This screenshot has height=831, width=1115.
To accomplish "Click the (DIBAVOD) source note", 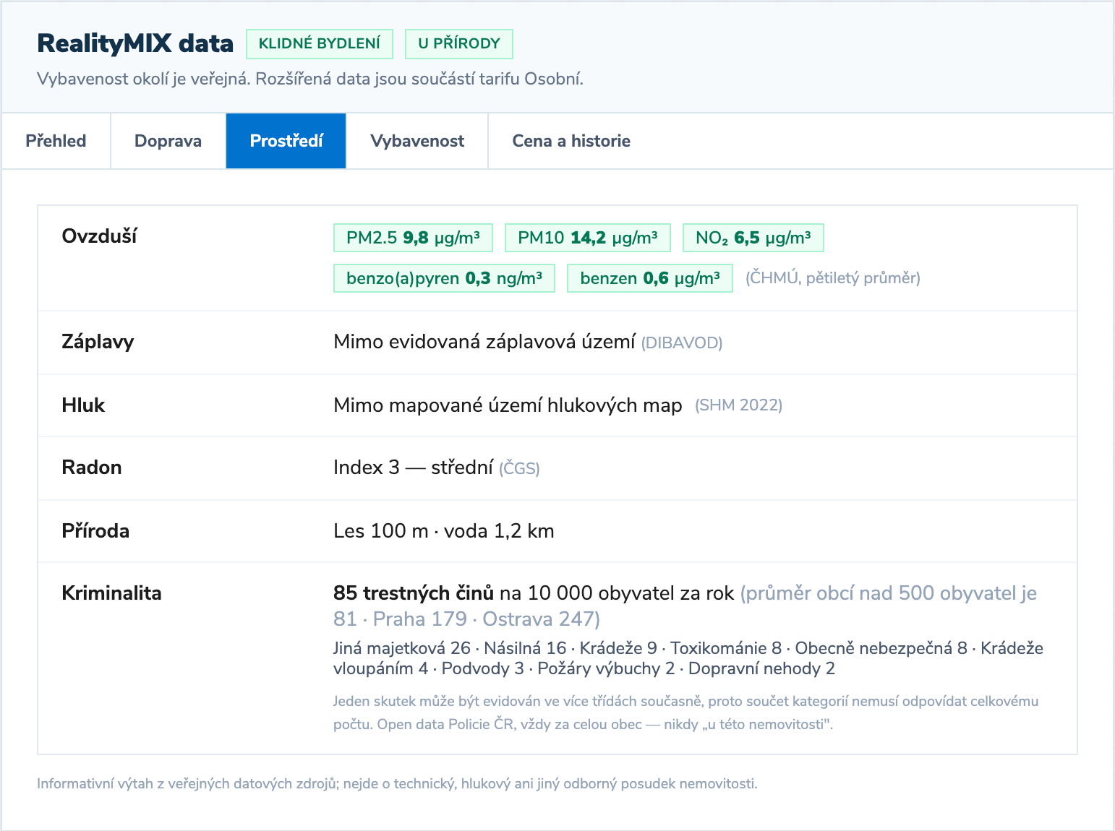I will [x=682, y=343].
